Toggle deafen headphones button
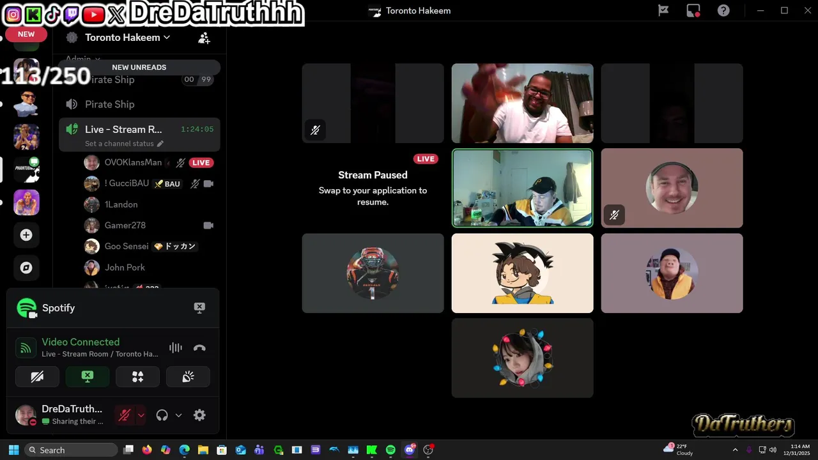Image resolution: width=818 pixels, height=460 pixels. pyautogui.click(x=162, y=415)
